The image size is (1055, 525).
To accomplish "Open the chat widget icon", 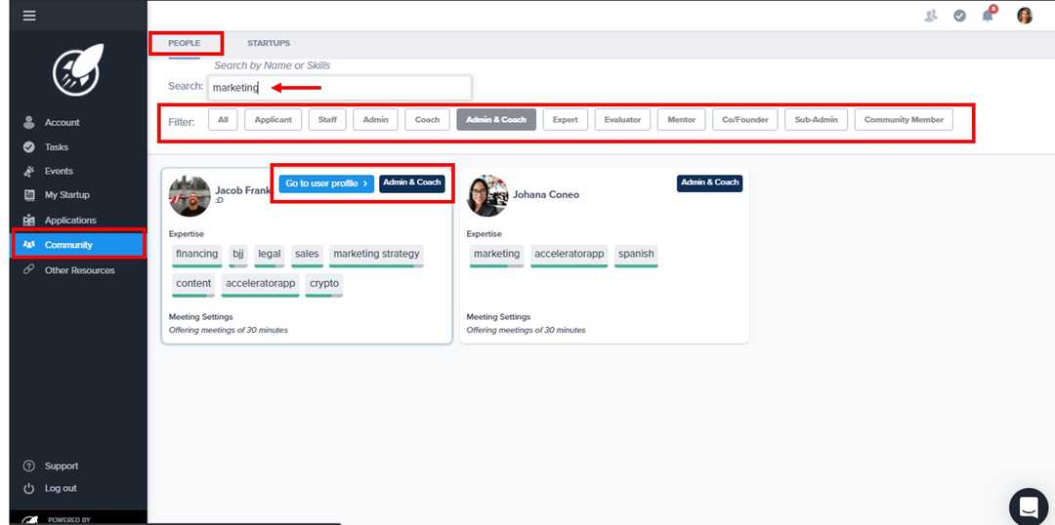I will 1029,505.
